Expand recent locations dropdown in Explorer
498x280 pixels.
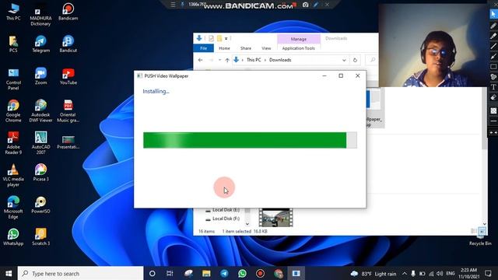tap(219, 60)
